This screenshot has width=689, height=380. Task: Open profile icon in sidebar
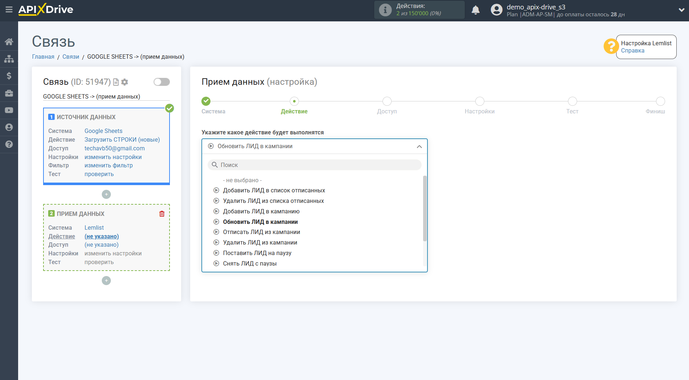9,127
